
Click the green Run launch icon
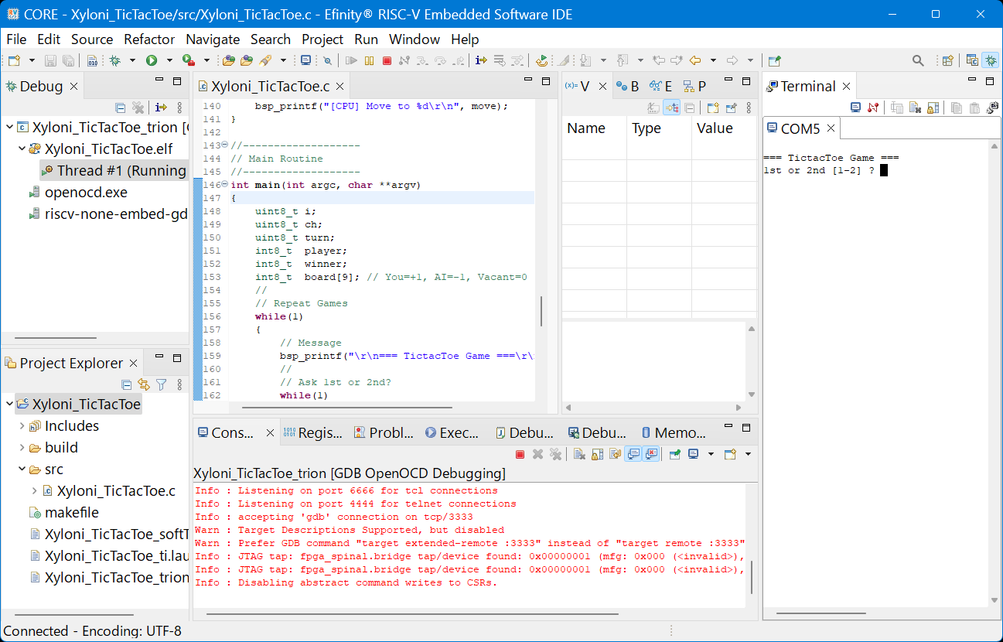click(152, 60)
